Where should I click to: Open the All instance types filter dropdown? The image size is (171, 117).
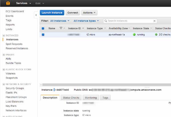point(86,21)
